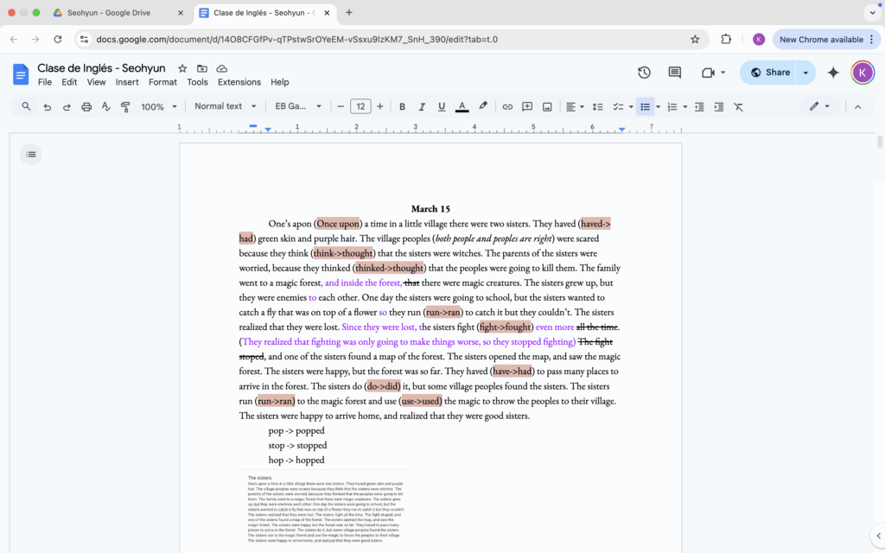Bookmark this page with the star
Screen dimensions: 885x553
695,40
